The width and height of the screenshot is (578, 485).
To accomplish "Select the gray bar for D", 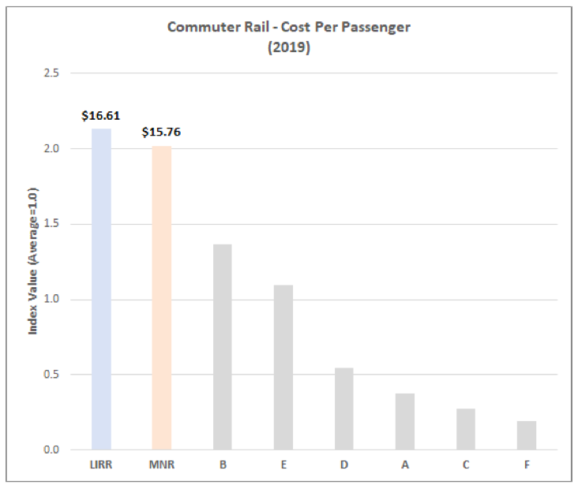I will 344,409.
